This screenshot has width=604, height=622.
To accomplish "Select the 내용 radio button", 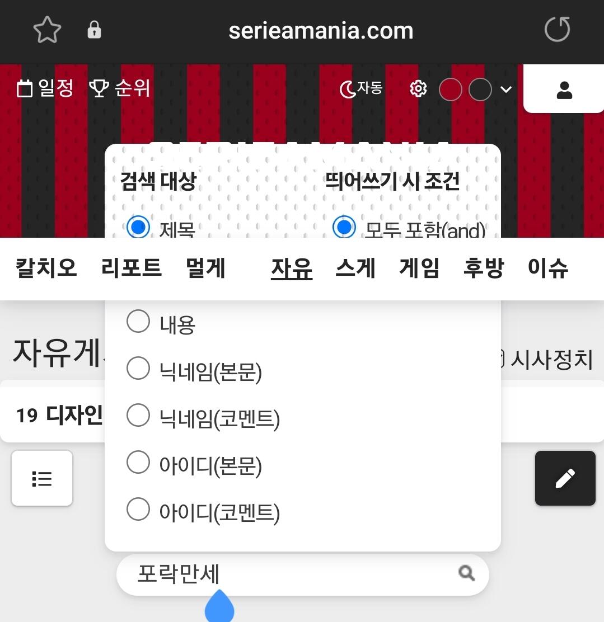I will [x=138, y=321].
